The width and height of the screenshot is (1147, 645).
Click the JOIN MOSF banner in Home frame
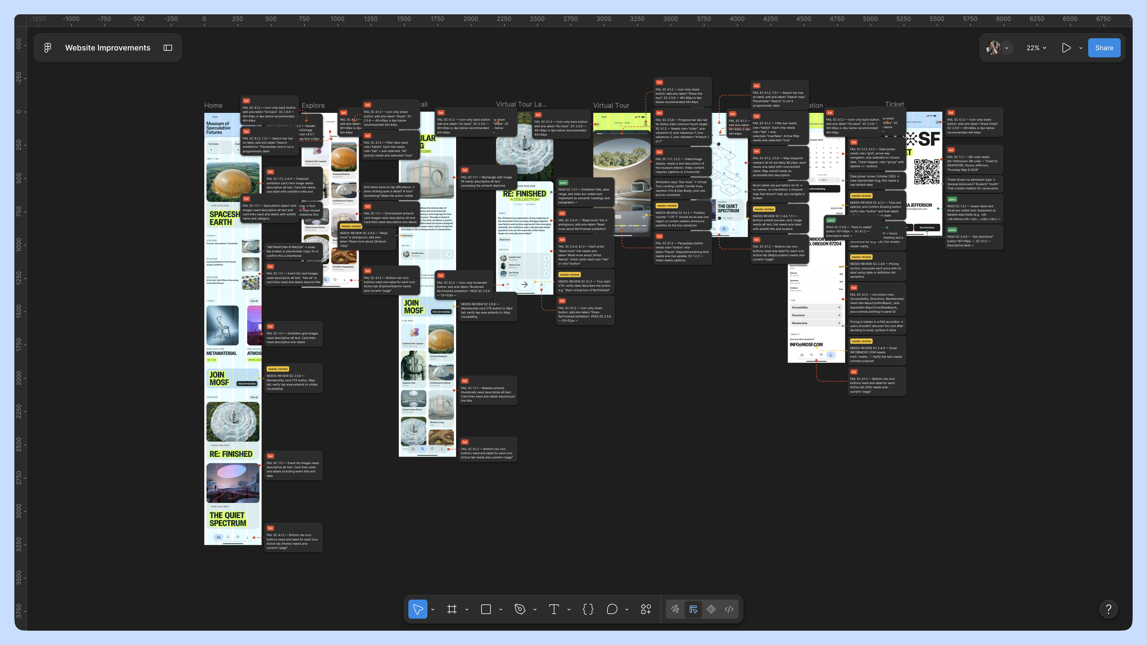233,378
